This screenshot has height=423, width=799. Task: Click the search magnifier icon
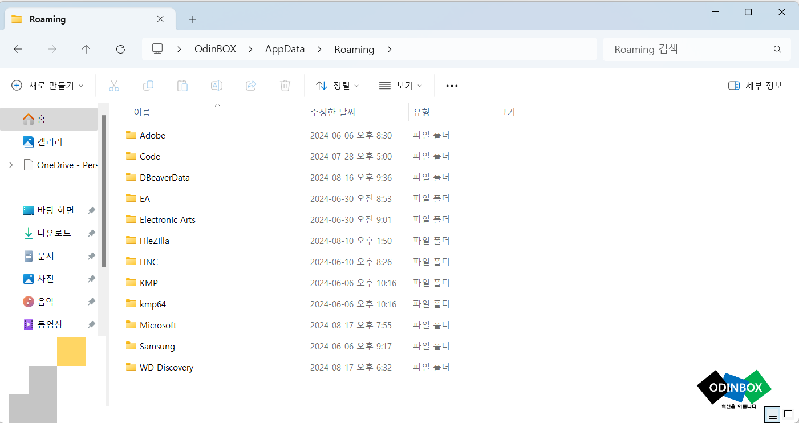(x=777, y=50)
